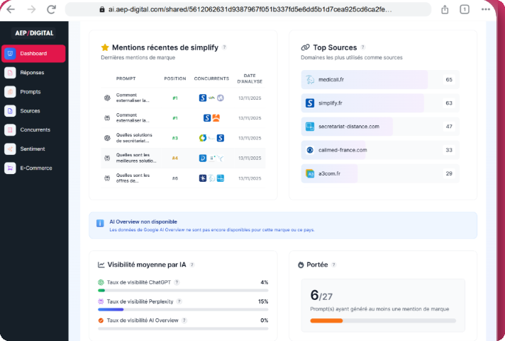Click the orange Portée progress bar
The image size is (505, 341).
point(383,320)
